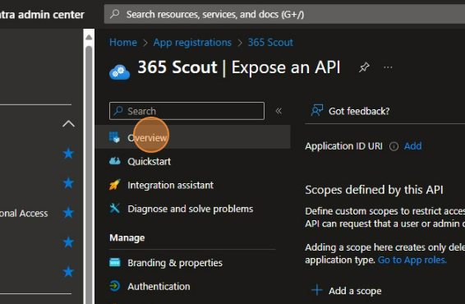Viewport: 465px width, 304px height.
Task: Click the Scopes defined by this API heading
Action: [x=374, y=190]
